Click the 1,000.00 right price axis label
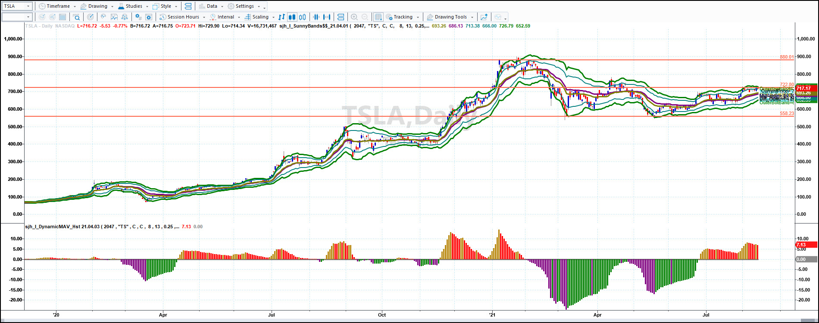819x323 pixels. (x=806, y=39)
